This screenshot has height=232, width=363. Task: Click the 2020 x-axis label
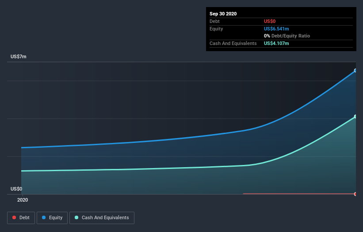click(23, 200)
